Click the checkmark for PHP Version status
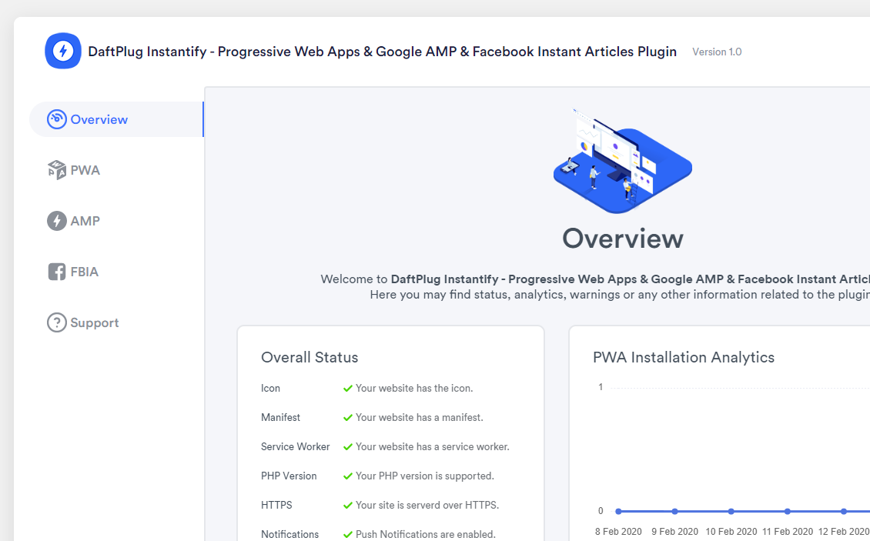Viewport: 870px width, 541px height. point(348,476)
